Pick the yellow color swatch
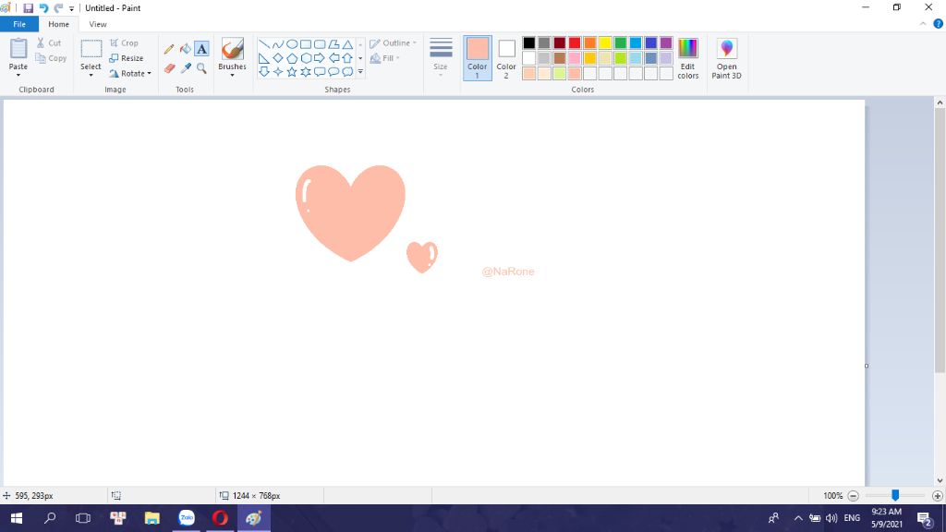The width and height of the screenshot is (946, 532). pyautogui.click(x=605, y=42)
